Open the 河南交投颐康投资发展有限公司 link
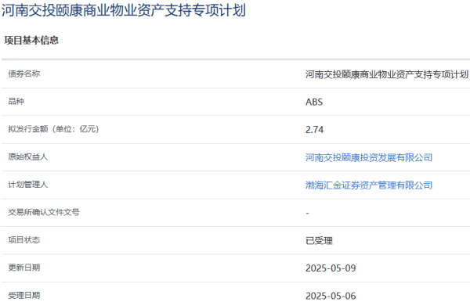Image resolution: width=470 pixels, height=302 pixels. pos(369,157)
